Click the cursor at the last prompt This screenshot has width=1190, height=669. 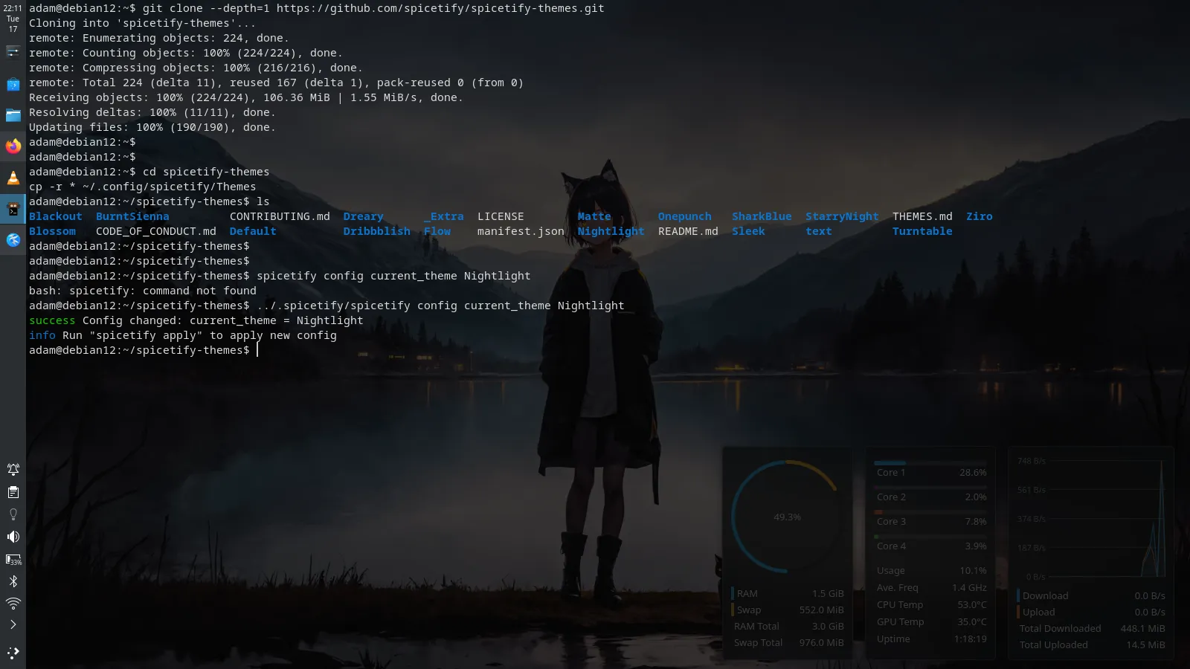pyautogui.click(x=257, y=350)
